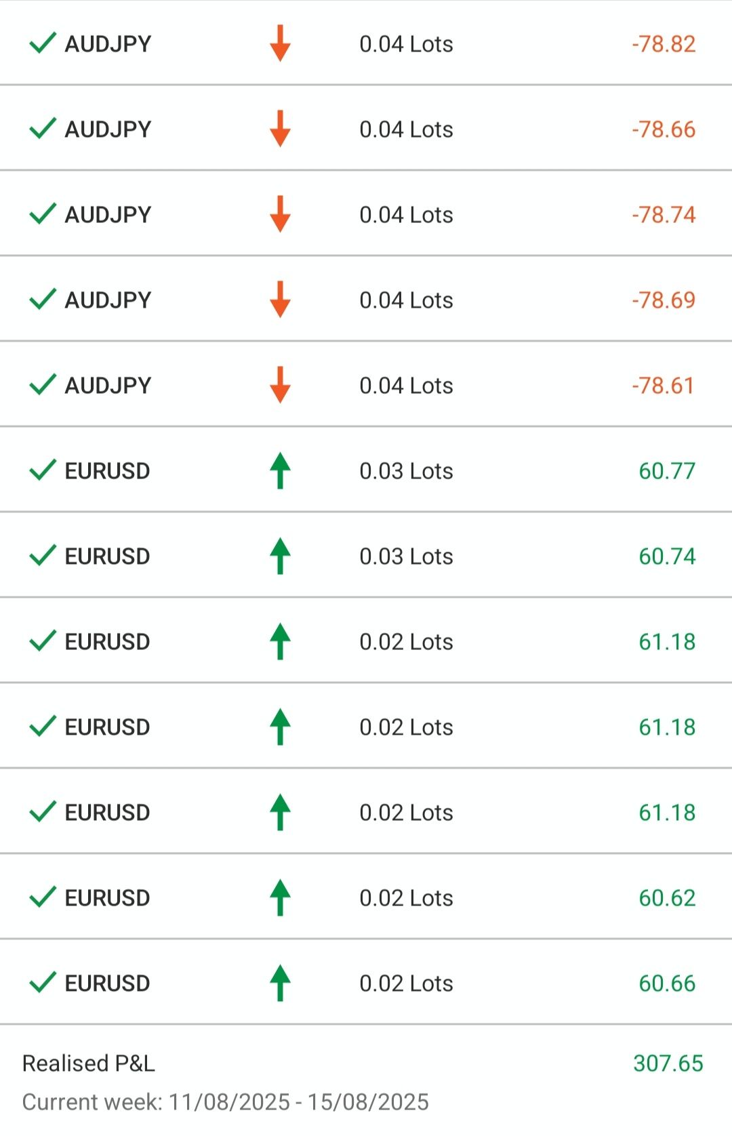
Task: Click the green up arrow on the 60.77 EURUSD trade
Action: pyautogui.click(x=280, y=470)
